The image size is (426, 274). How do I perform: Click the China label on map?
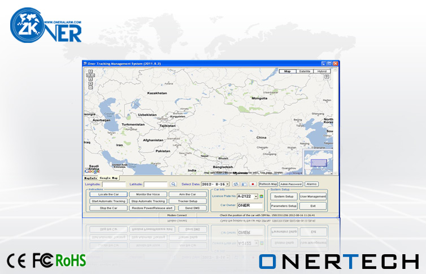[x=262, y=138]
